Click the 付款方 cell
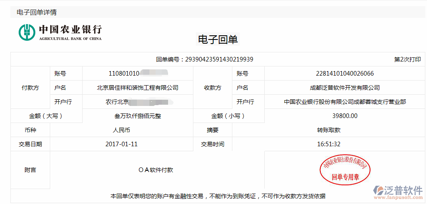Viewport: 427px width, 204px height. pyautogui.click(x=30, y=88)
